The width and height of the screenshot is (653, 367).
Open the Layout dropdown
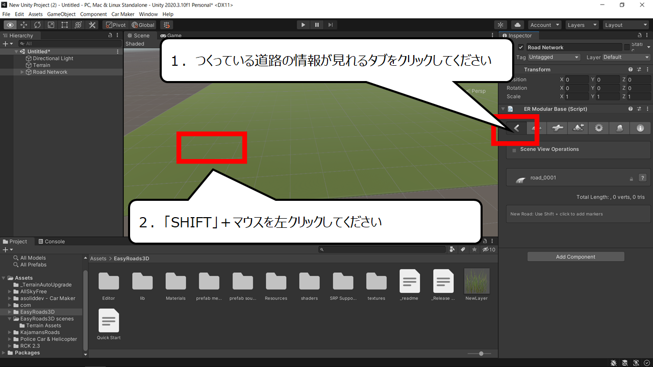click(x=625, y=25)
